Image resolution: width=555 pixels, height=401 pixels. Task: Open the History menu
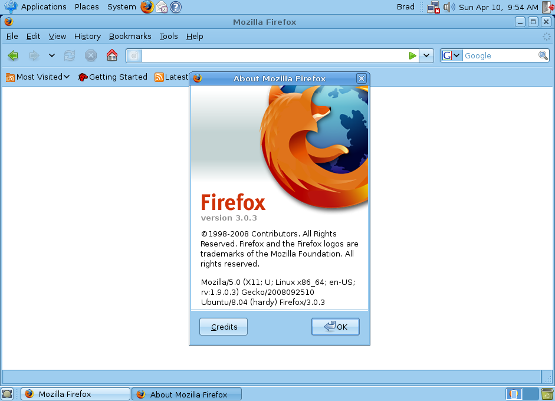[87, 37]
